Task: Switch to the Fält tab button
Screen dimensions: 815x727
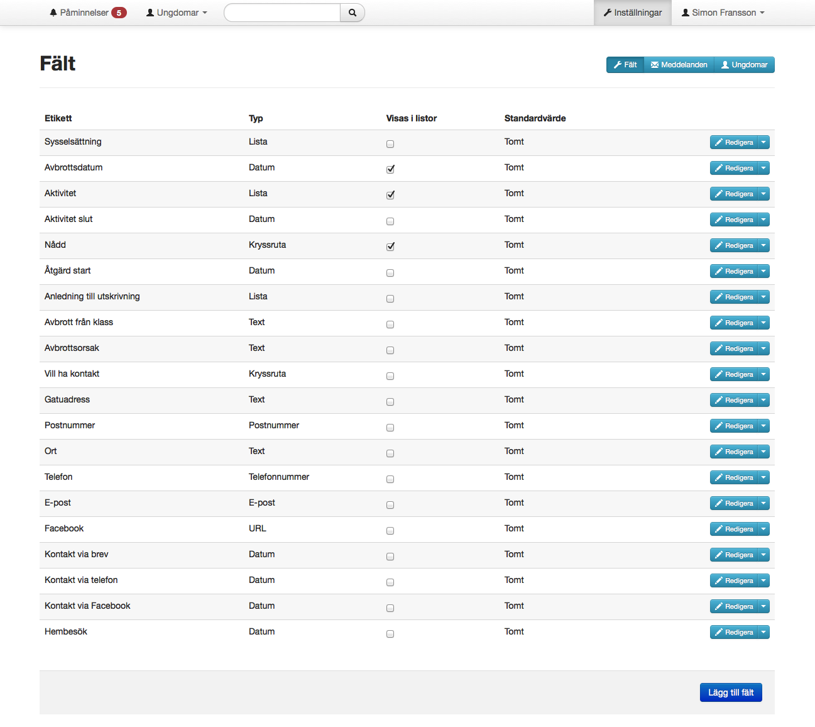Action: click(x=625, y=65)
